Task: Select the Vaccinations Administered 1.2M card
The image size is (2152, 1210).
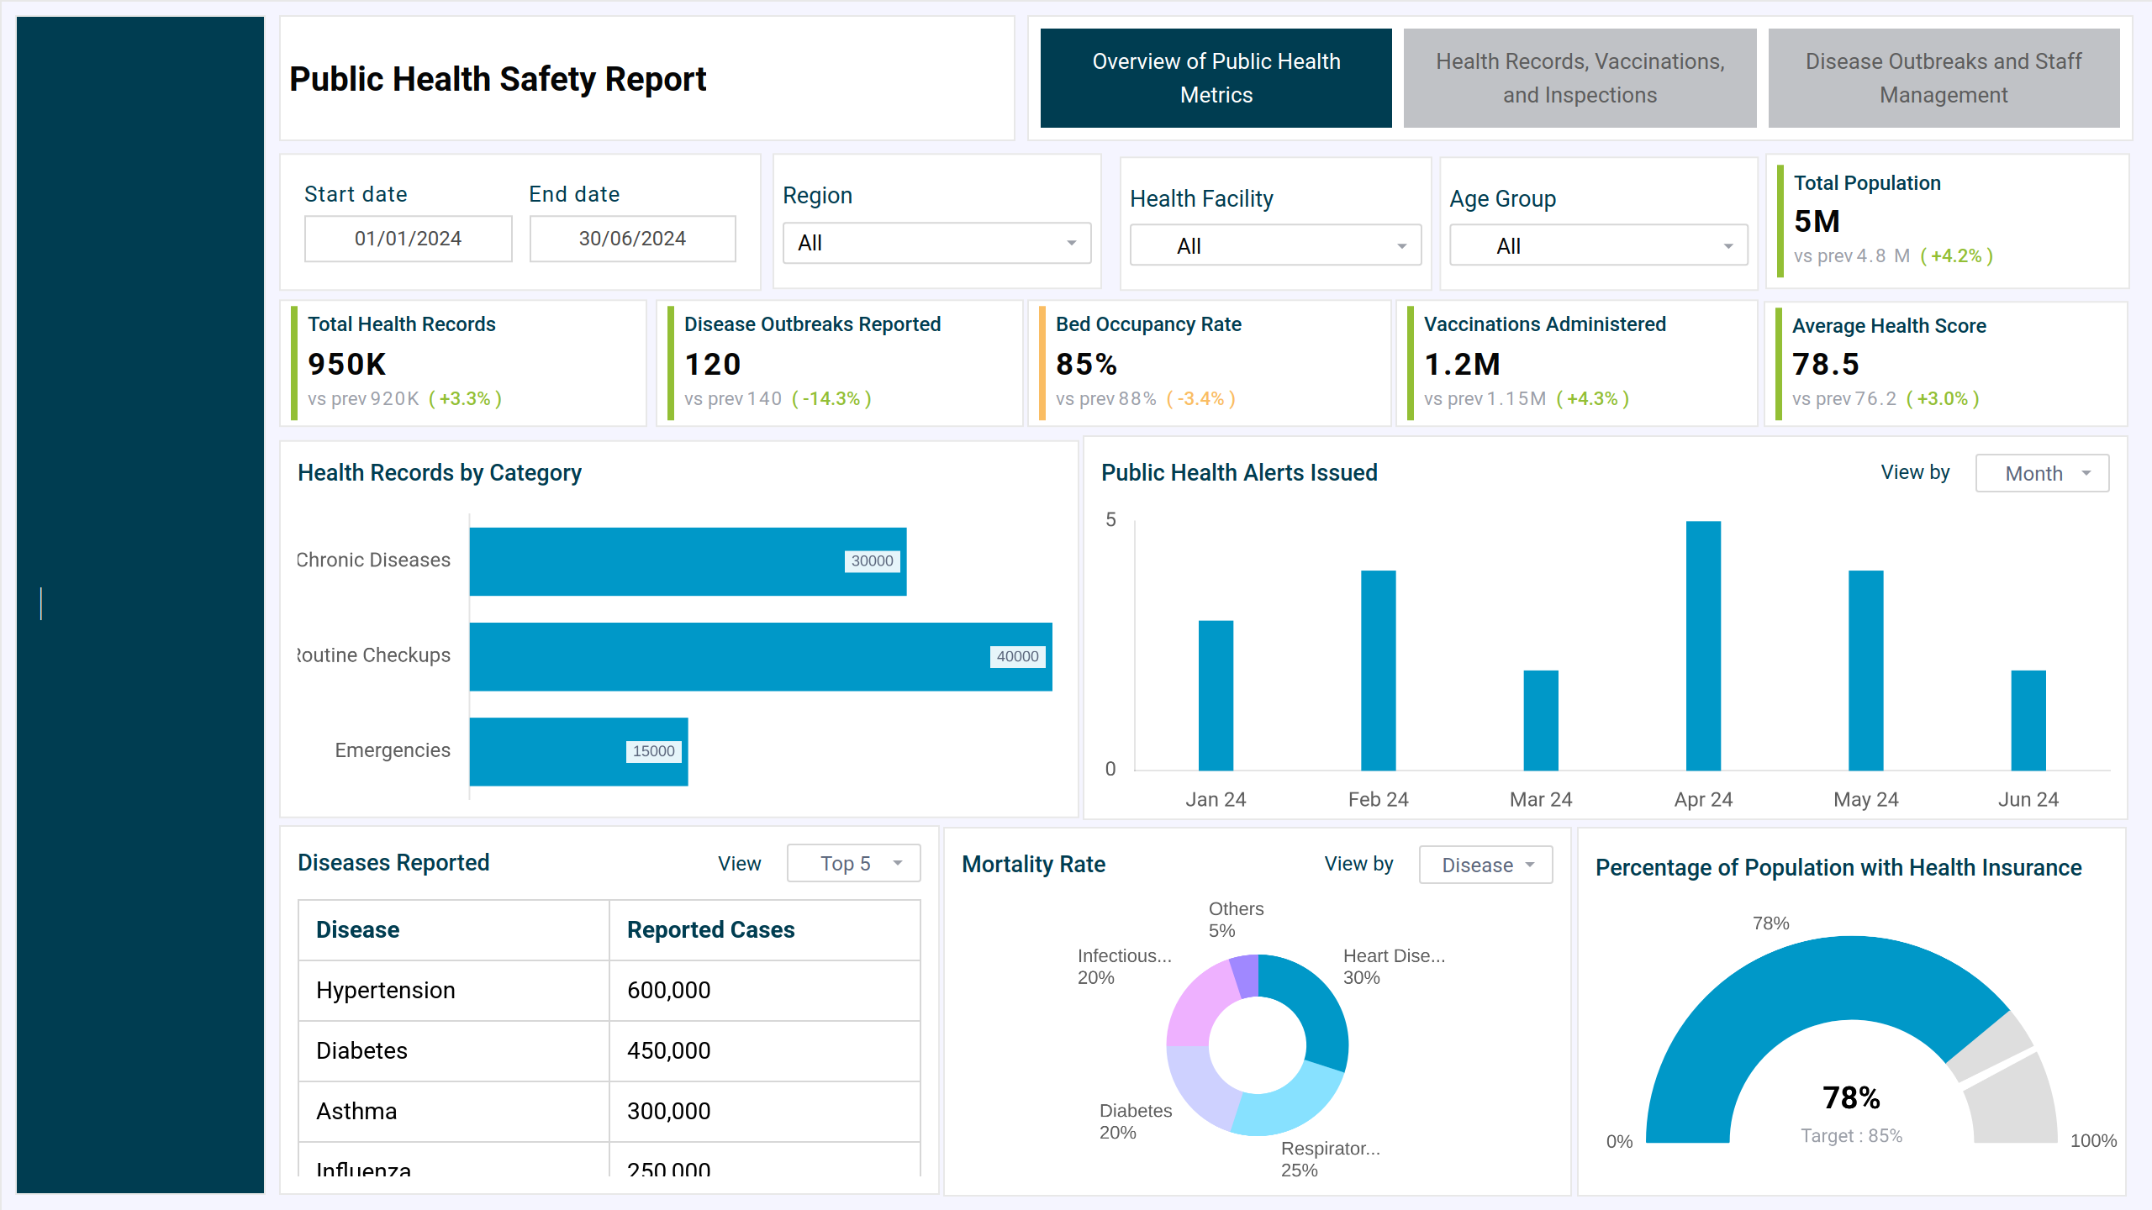Action: (1576, 363)
